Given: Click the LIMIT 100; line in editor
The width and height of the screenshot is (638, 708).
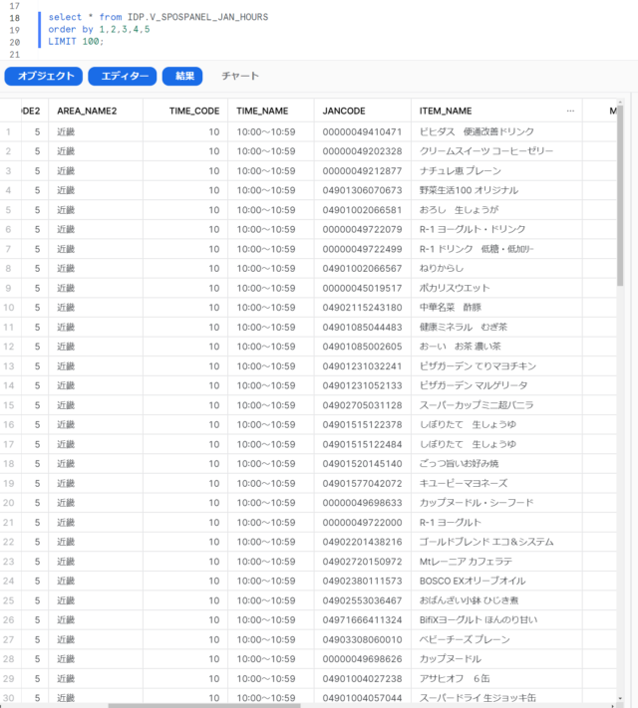Looking at the screenshot, I should (x=76, y=42).
